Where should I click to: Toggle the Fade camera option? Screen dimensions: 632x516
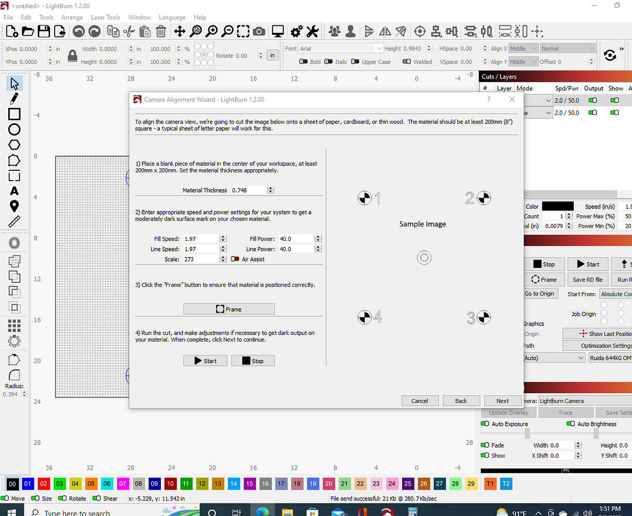click(x=485, y=445)
